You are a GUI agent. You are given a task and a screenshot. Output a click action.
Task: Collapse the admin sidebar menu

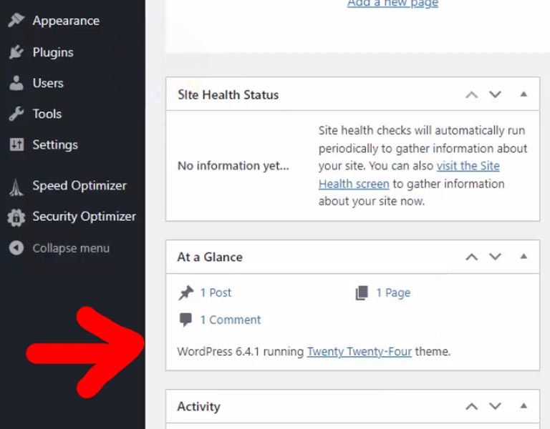point(72,248)
